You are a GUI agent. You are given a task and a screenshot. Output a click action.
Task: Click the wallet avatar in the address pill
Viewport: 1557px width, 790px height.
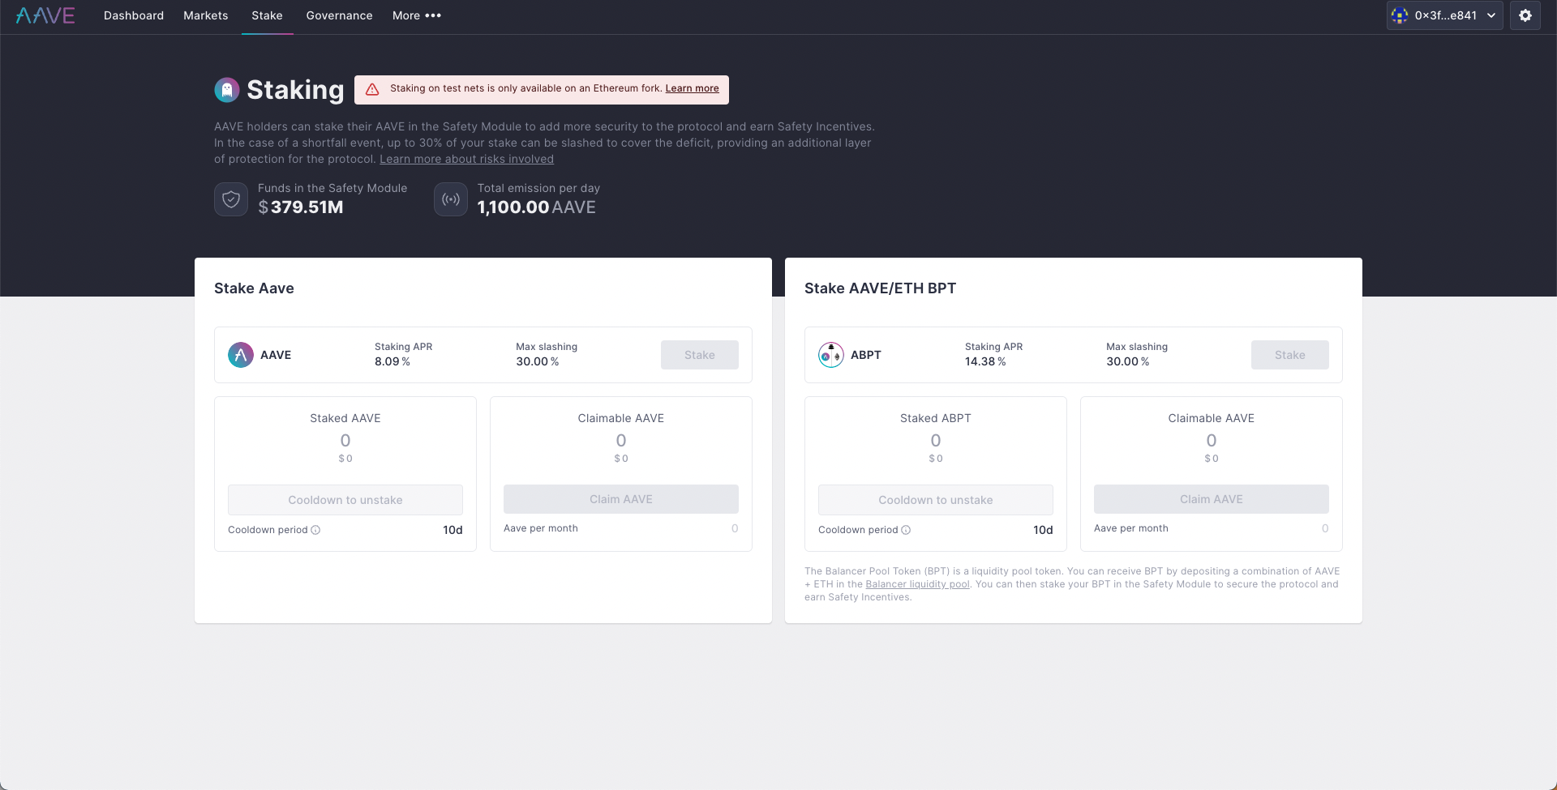tap(1400, 15)
